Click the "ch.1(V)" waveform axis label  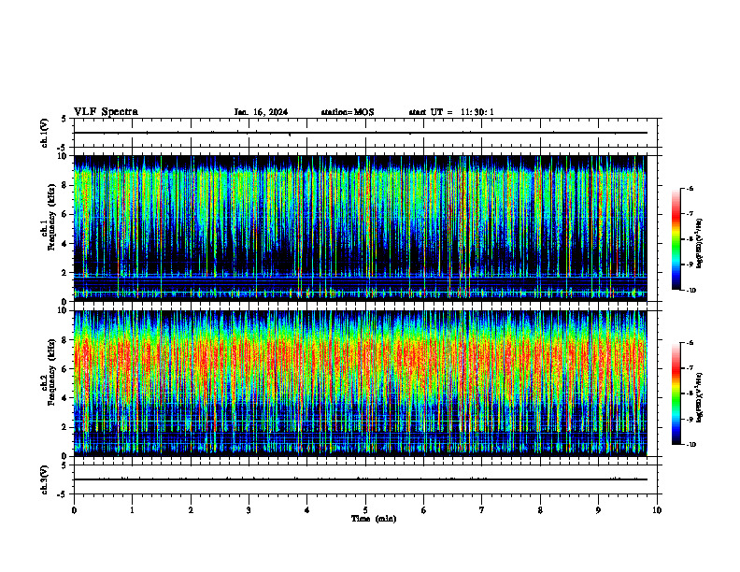pos(45,133)
